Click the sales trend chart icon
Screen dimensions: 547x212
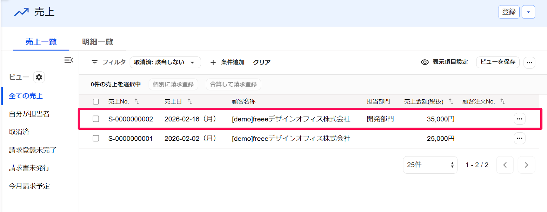21,12
